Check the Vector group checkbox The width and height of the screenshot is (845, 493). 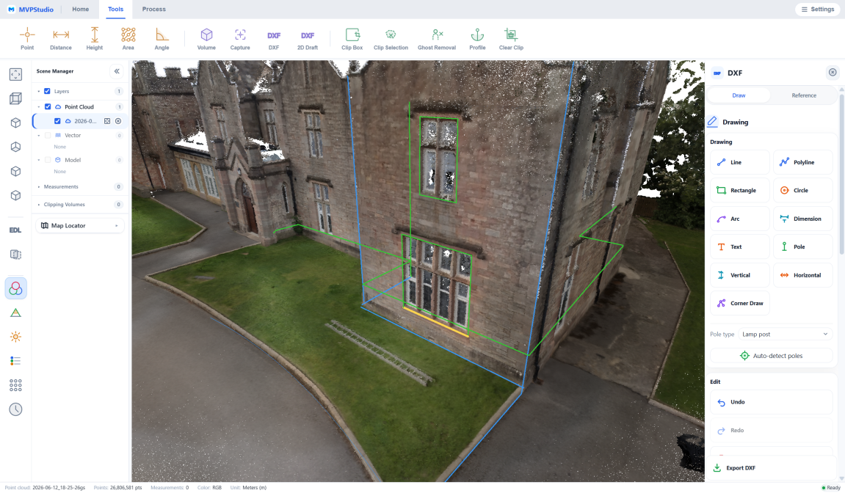[48, 135]
